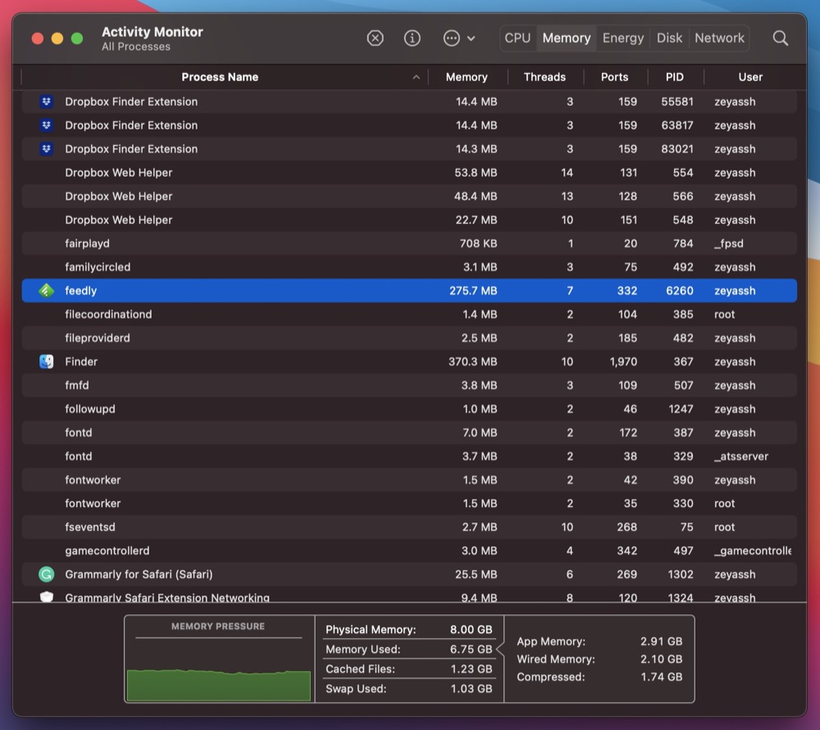Viewport: 820px width, 730px height.
Task: Click Grammarly Safari Extension Networking icon
Action: pos(47,596)
